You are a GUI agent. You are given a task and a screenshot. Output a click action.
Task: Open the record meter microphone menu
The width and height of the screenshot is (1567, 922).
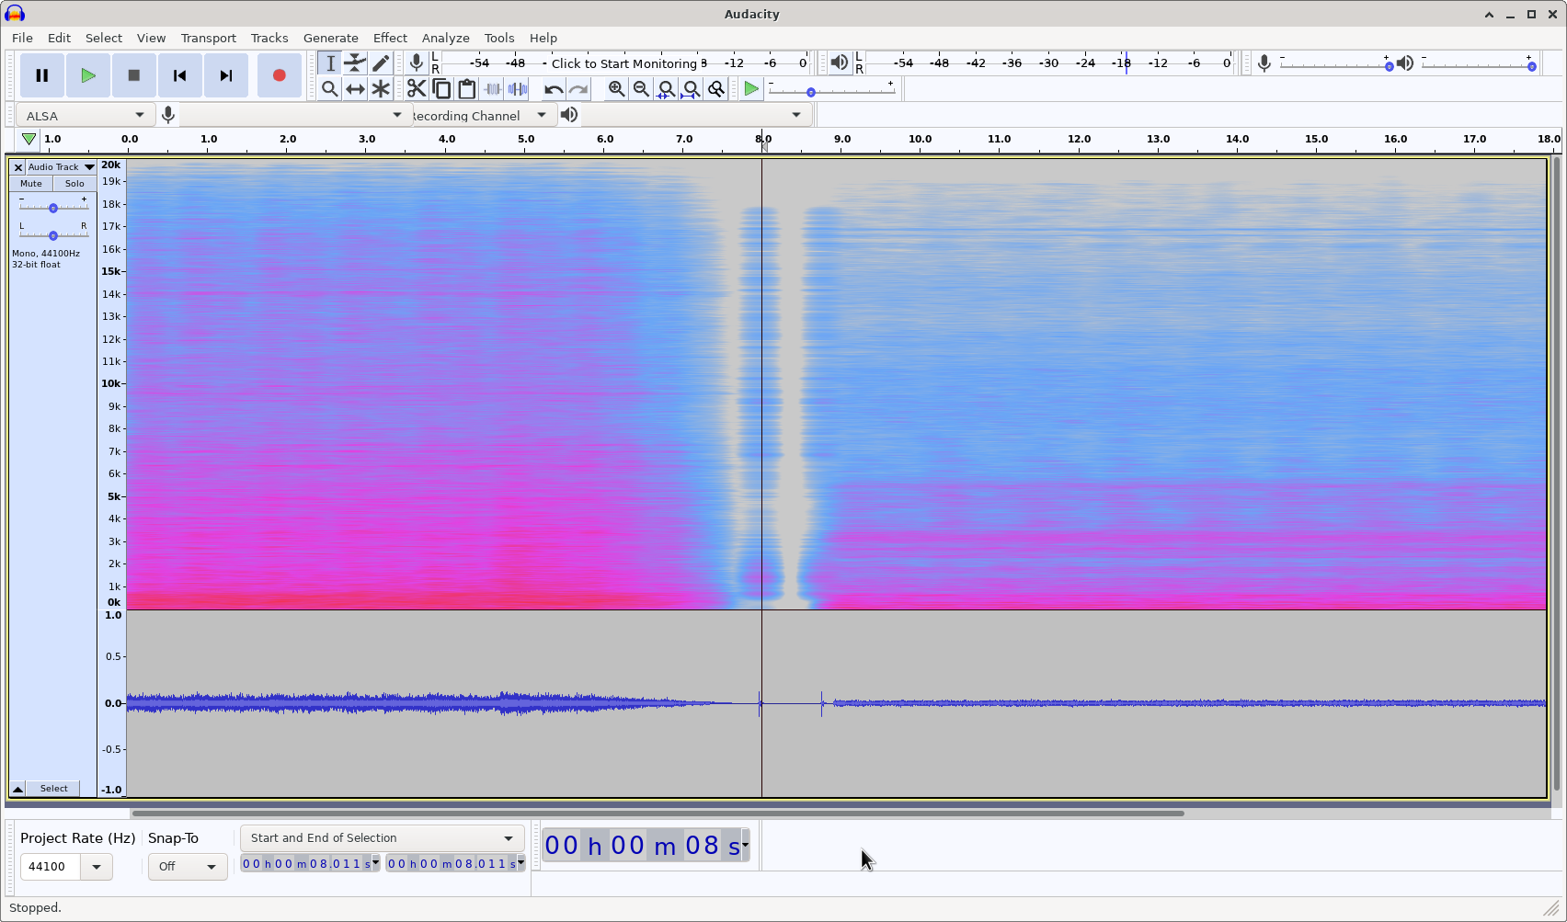417,63
